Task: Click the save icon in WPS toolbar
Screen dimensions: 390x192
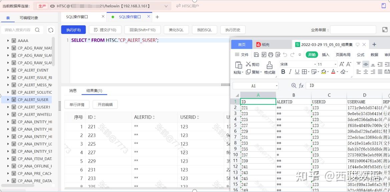Action: 257,55
